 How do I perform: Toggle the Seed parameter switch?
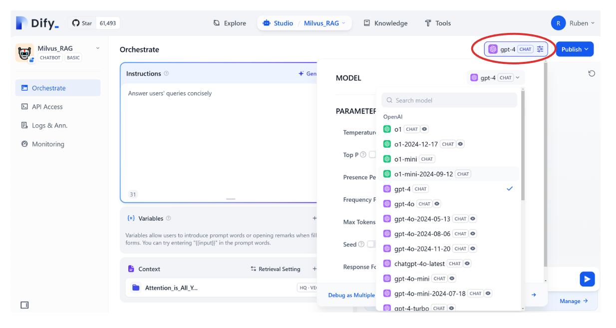tap(371, 244)
